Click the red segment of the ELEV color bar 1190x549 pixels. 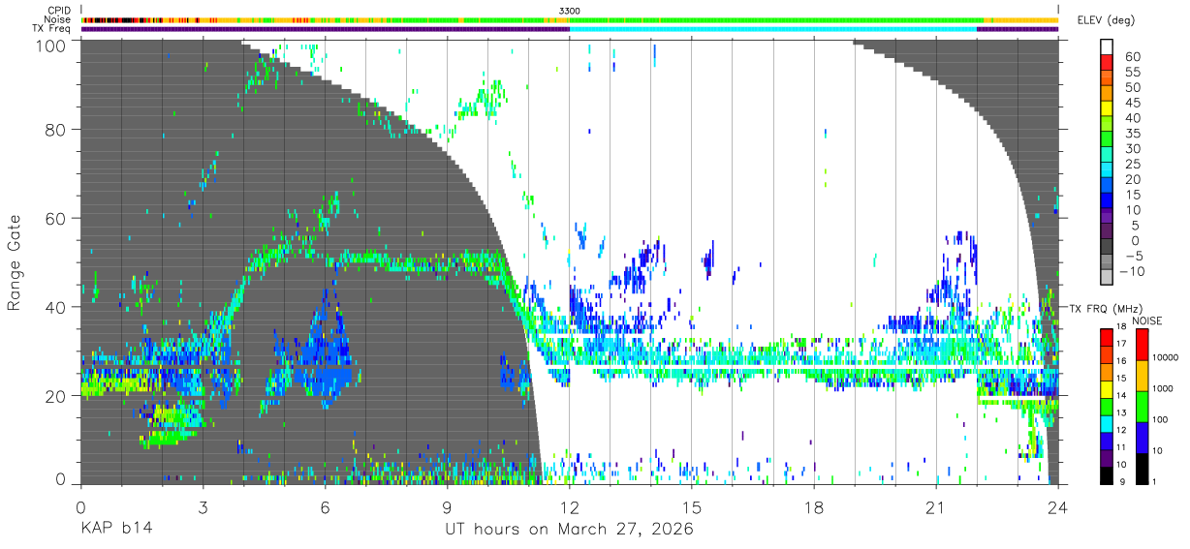click(1107, 62)
